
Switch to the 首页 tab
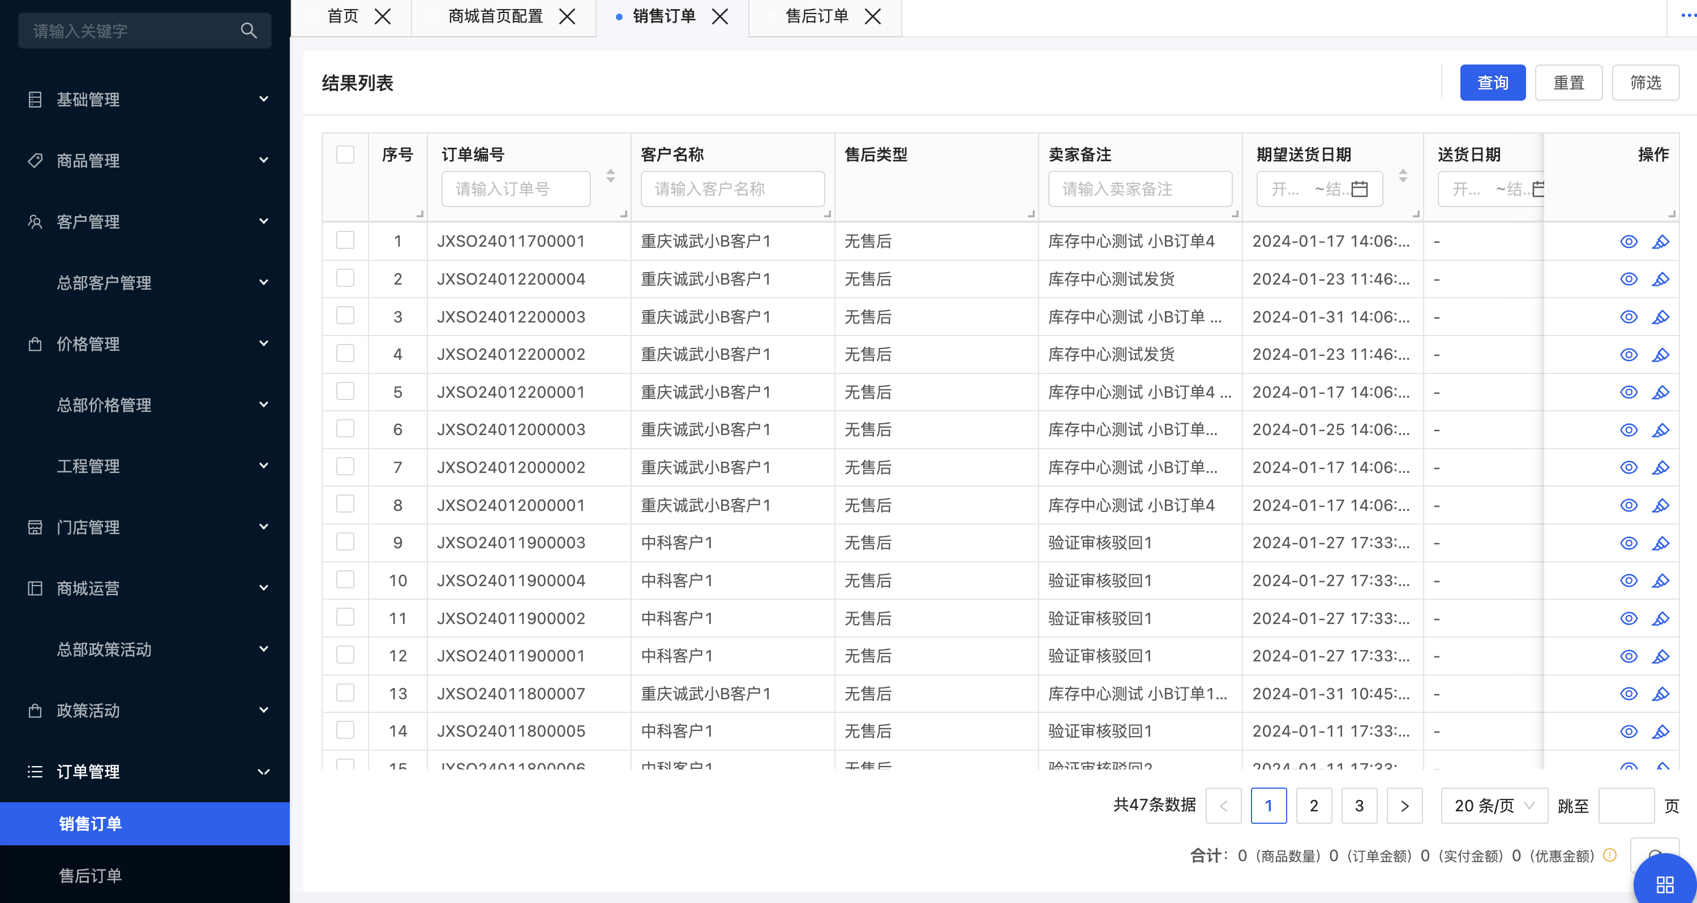pyautogui.click(x=342, y=16)
